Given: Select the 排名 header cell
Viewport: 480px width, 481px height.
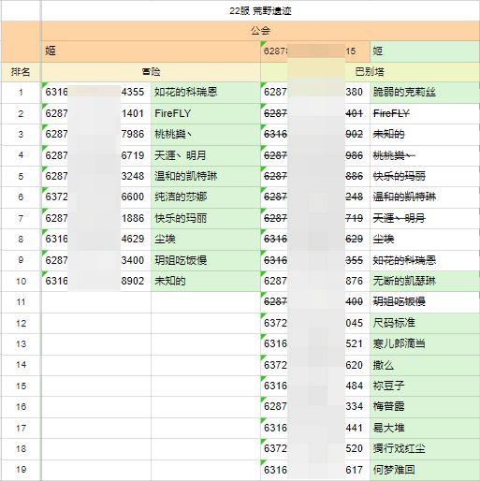Looking at the screenshot, I should click(x=21, y=72).
